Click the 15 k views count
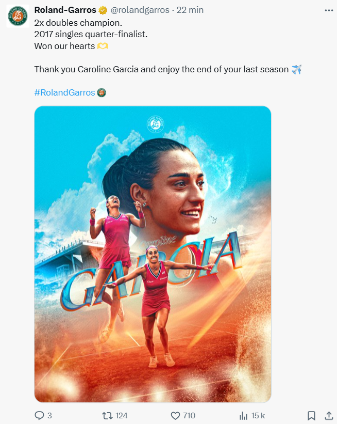 click(258, 415)
